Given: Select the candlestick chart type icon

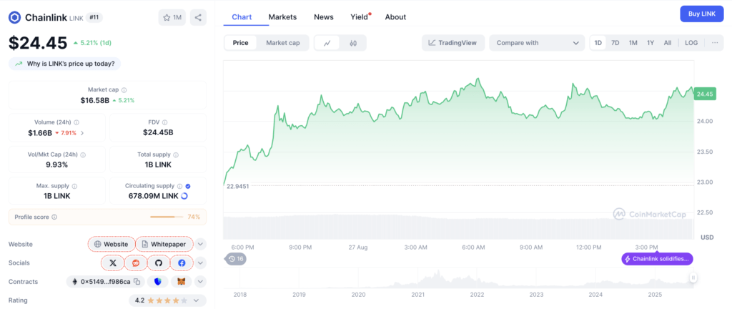Looking at the screenshot, I should pyautogui.click(x=353, y=43).
